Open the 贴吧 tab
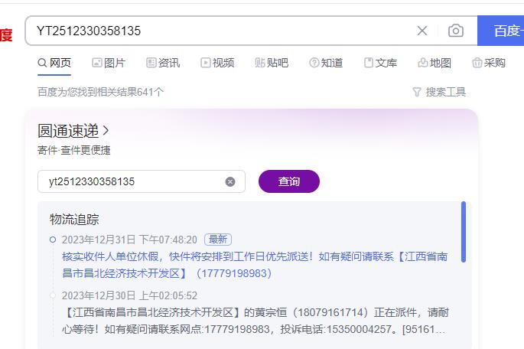Screen dimensions: 524x349 [272, 63]
